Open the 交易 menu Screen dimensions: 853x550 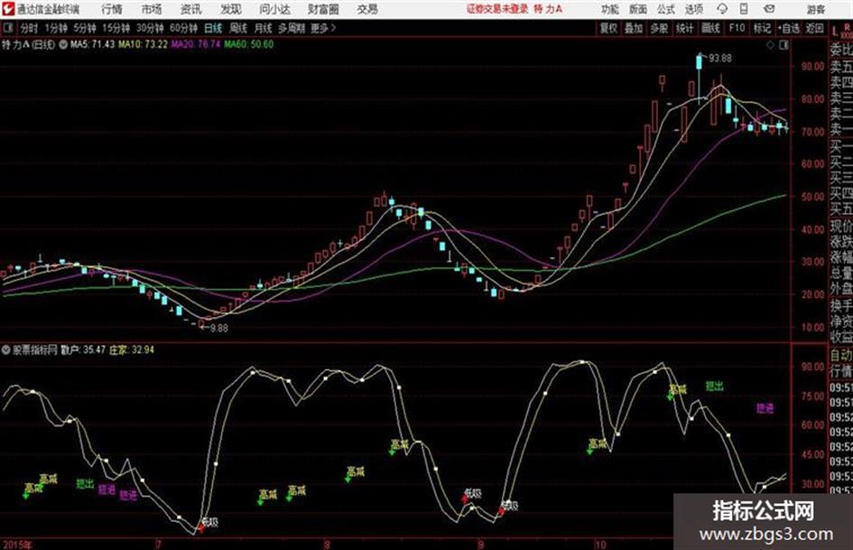(x=367, y=9)
